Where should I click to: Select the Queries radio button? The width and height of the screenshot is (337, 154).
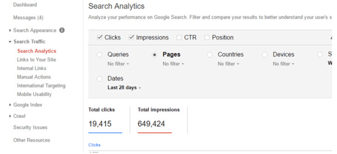(x=100, y=55)
